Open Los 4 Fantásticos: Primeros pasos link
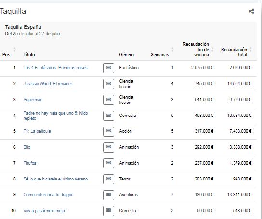 tap(55, 68)
